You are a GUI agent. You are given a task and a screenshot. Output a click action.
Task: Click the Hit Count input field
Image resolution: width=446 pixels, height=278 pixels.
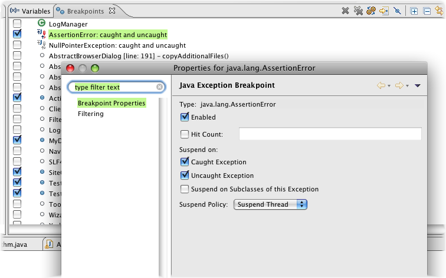(x=330, y=134)
